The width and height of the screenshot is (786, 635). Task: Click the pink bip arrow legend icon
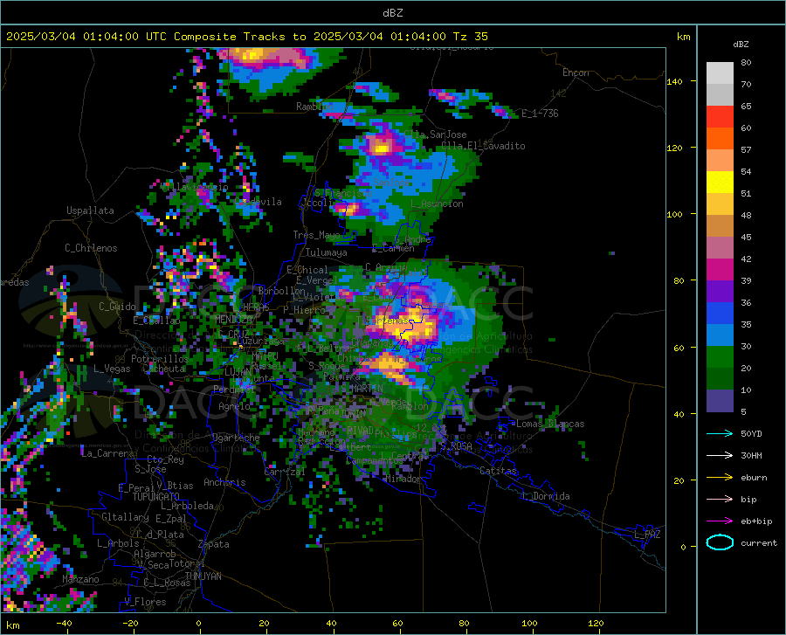pos(720,500)
